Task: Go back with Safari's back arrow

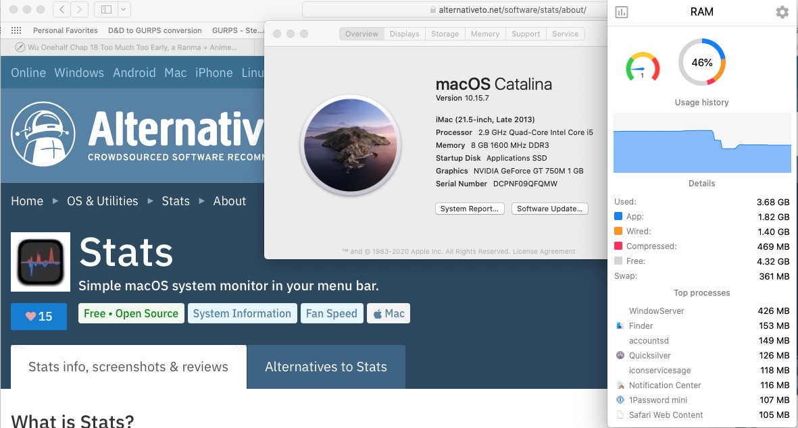Action: (62, 9)
